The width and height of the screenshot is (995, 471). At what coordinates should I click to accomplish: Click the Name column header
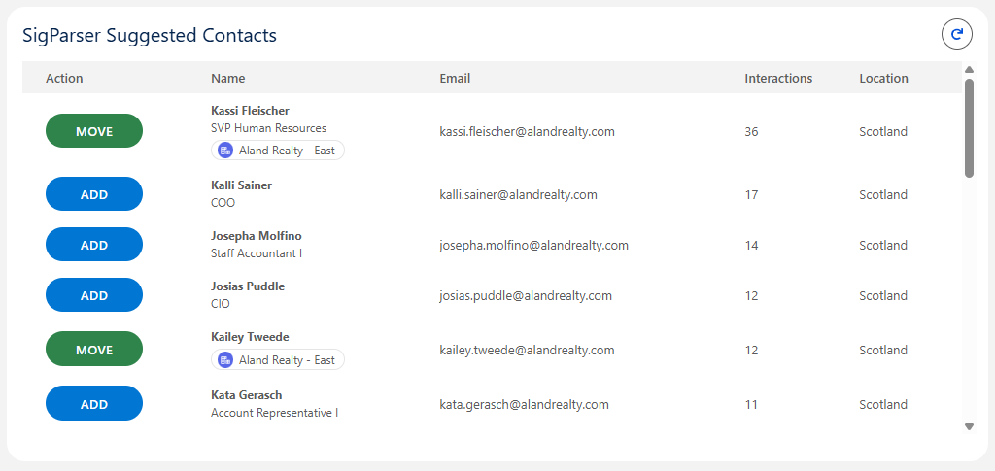227,78
